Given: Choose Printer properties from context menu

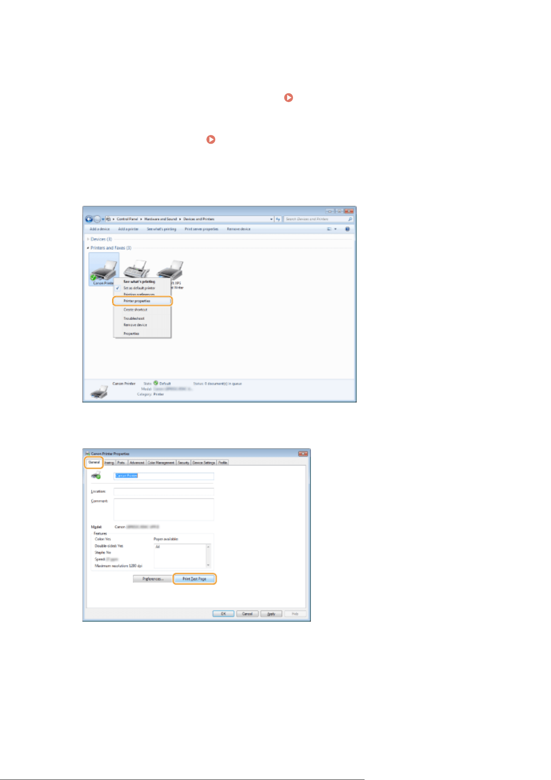Looking at the screenshot, I should pyautogui.click(x=142, y=301).
